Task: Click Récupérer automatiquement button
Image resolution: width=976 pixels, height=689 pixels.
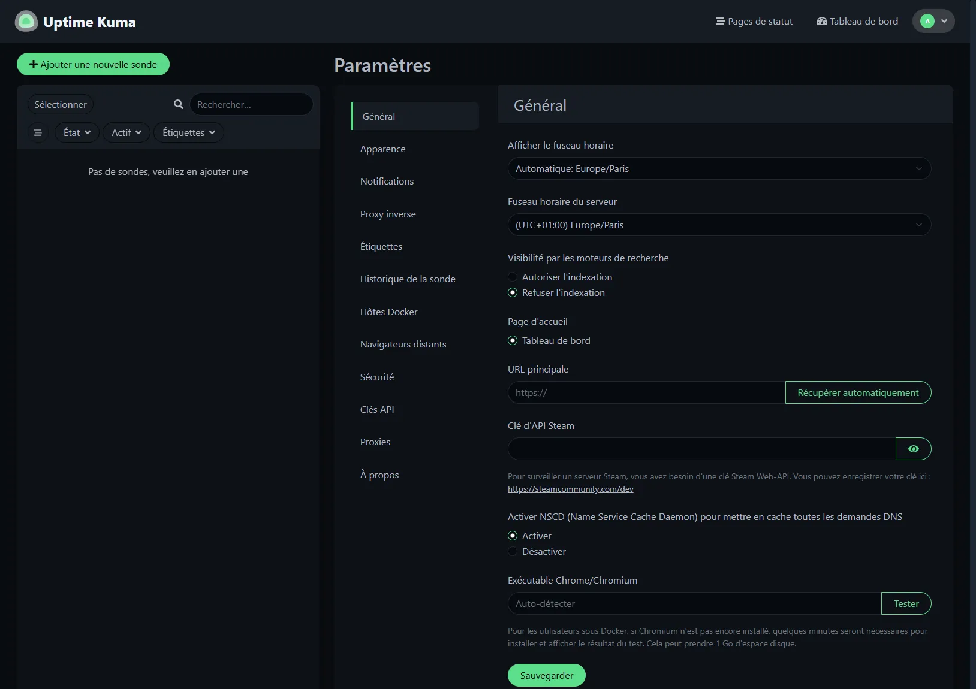Action: (x=857, y=392)
